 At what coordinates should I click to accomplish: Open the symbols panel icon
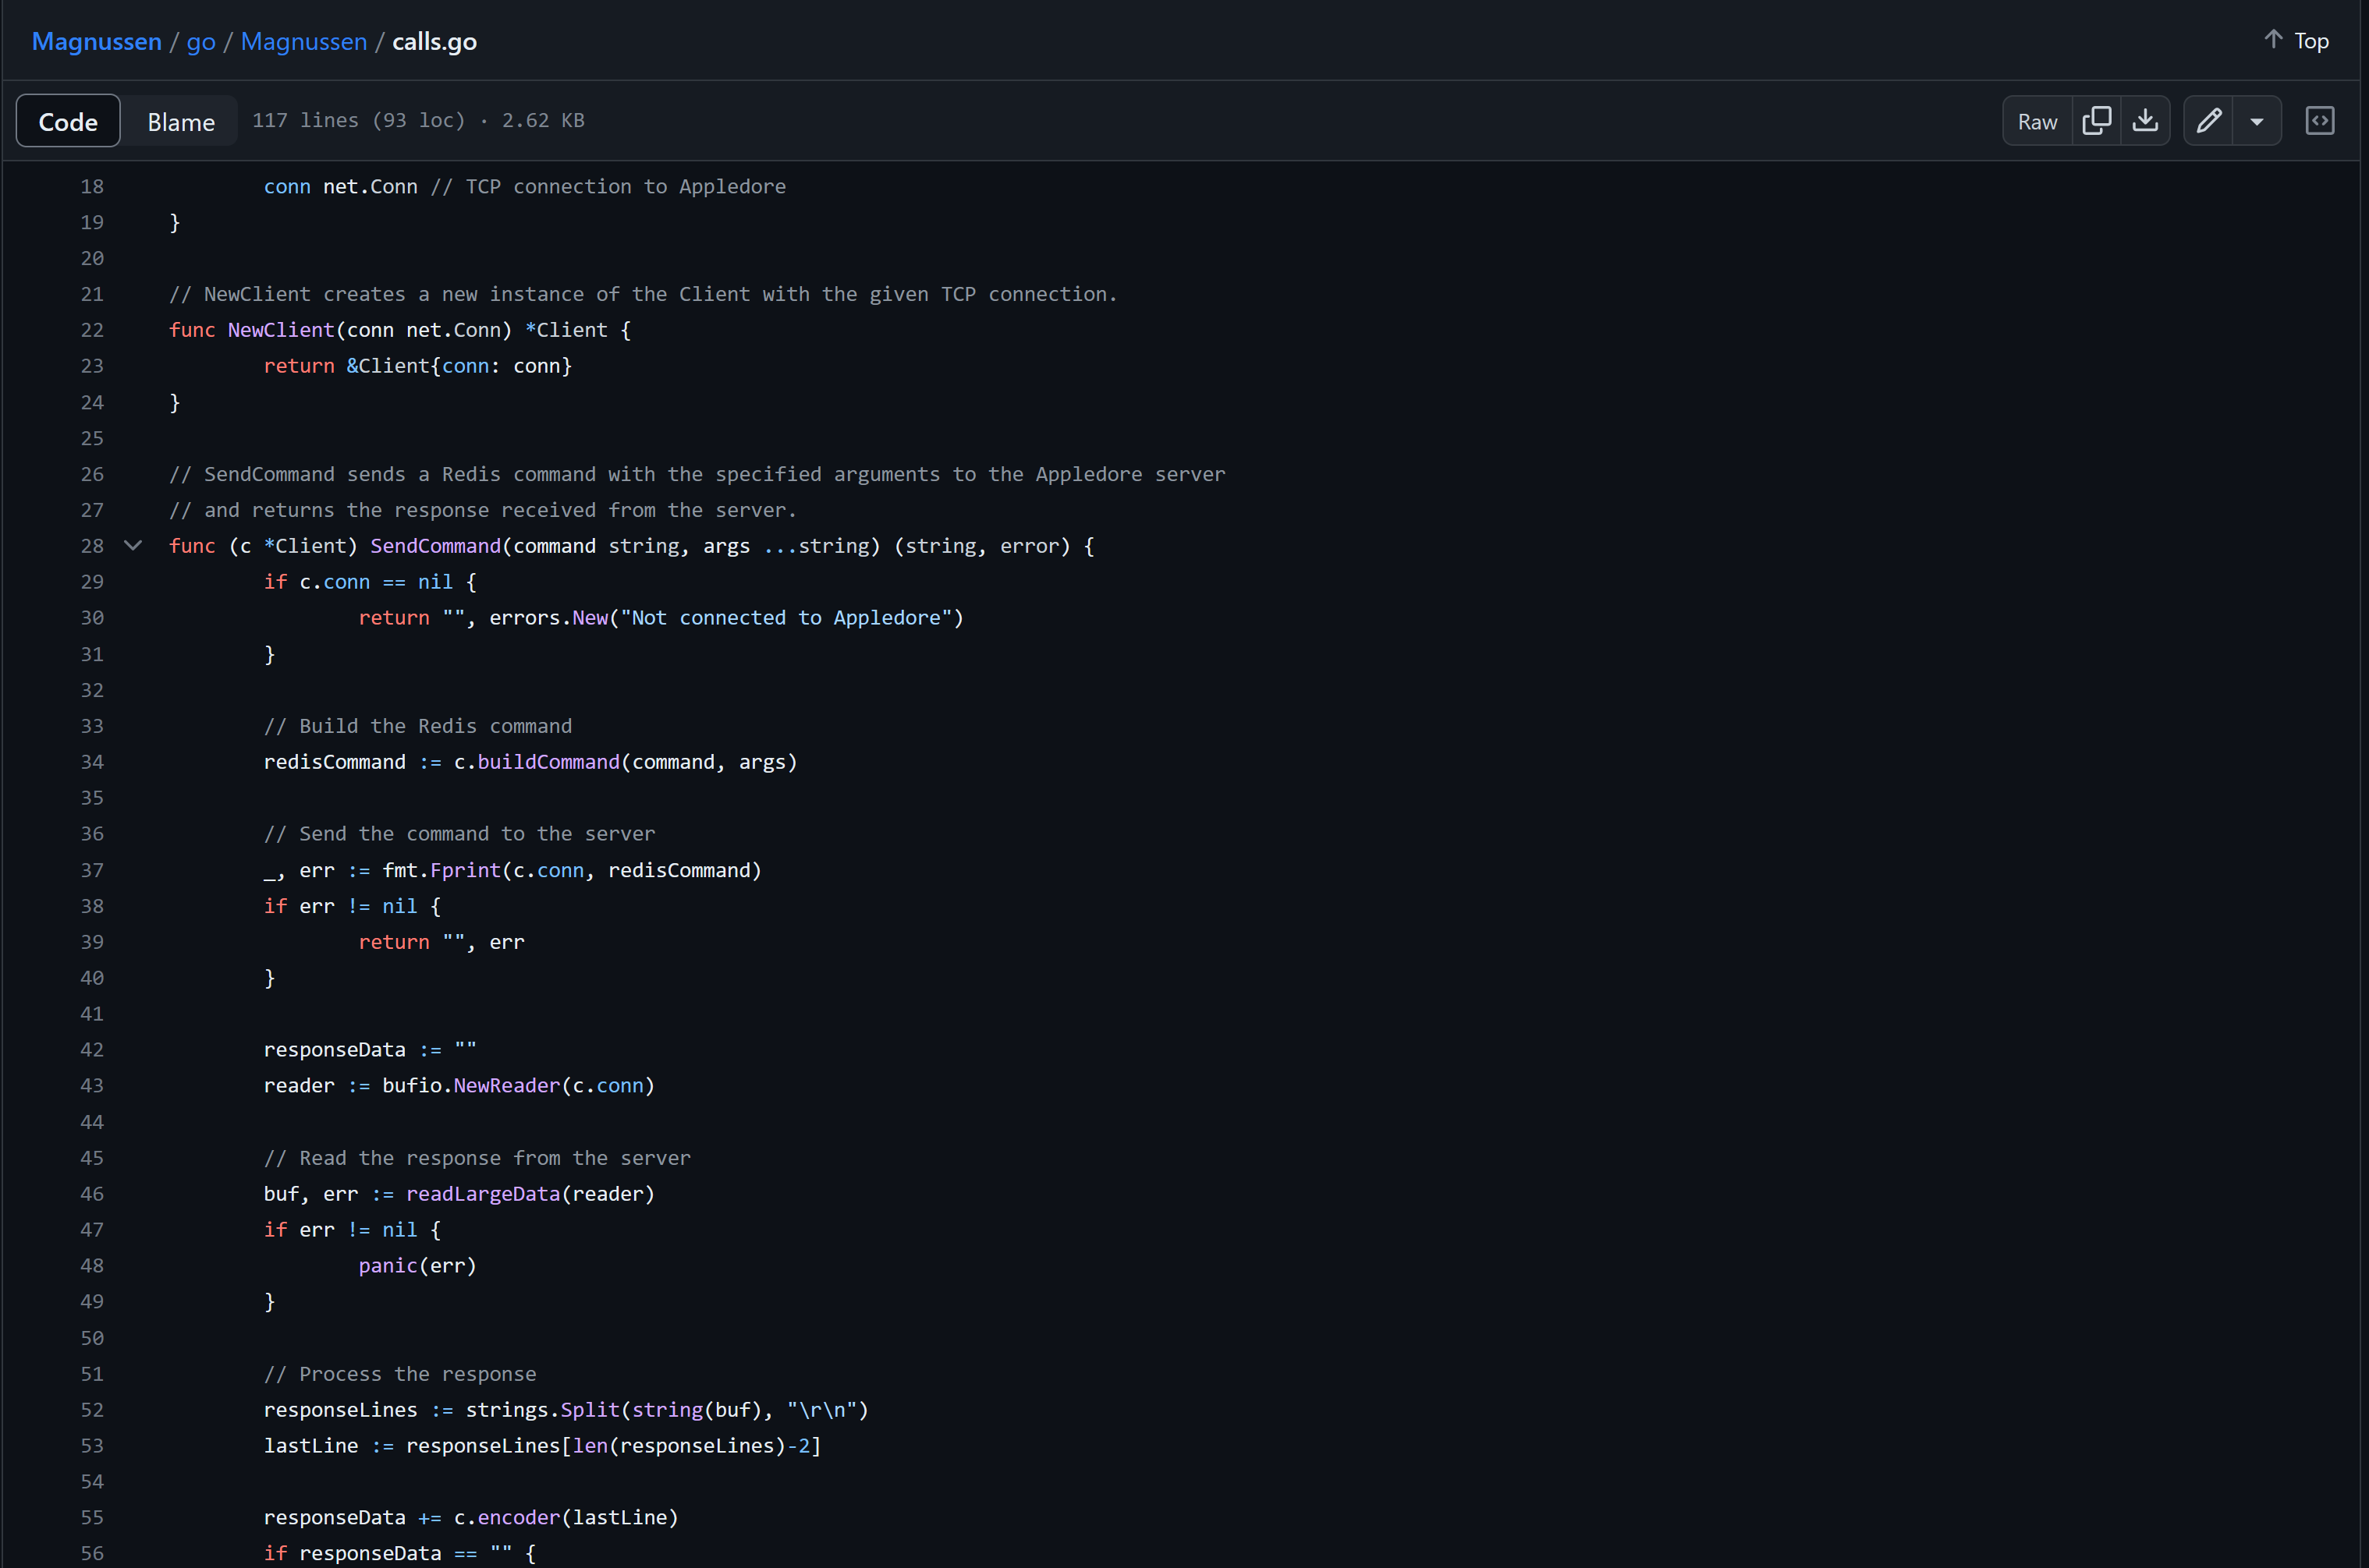point(2319,121)
